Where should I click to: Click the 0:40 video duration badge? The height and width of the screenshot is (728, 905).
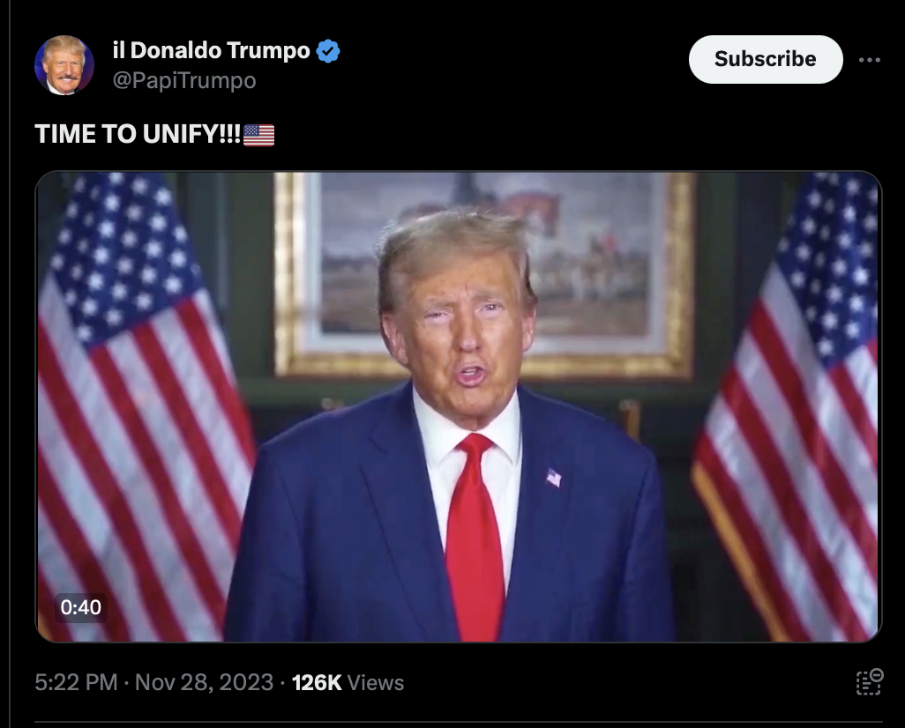81,607
